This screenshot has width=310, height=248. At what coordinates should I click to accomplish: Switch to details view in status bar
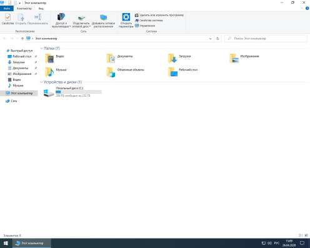(301, 236)
